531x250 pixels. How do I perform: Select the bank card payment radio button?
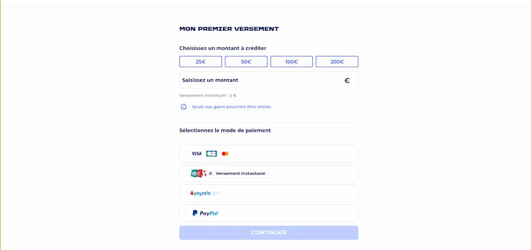tap(185, 153)
